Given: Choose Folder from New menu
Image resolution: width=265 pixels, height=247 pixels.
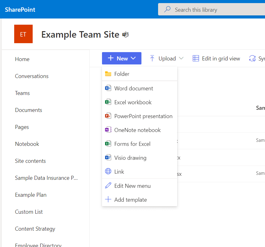Looking at the screenshot, I should [140, 74].
